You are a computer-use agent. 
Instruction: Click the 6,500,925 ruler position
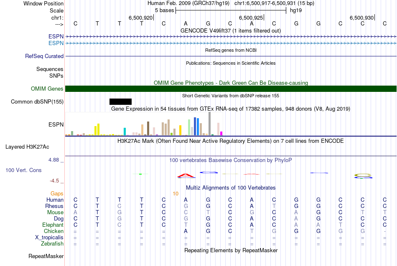pos(251,18)
